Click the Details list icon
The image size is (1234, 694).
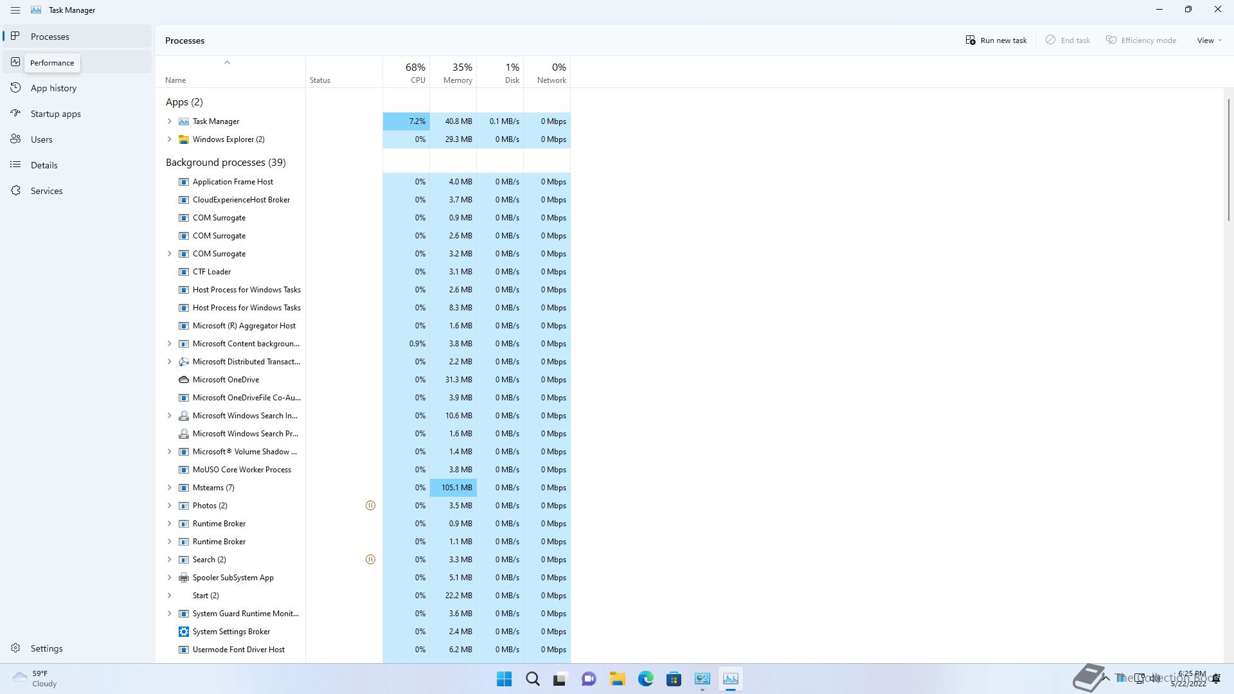[15, 165]
